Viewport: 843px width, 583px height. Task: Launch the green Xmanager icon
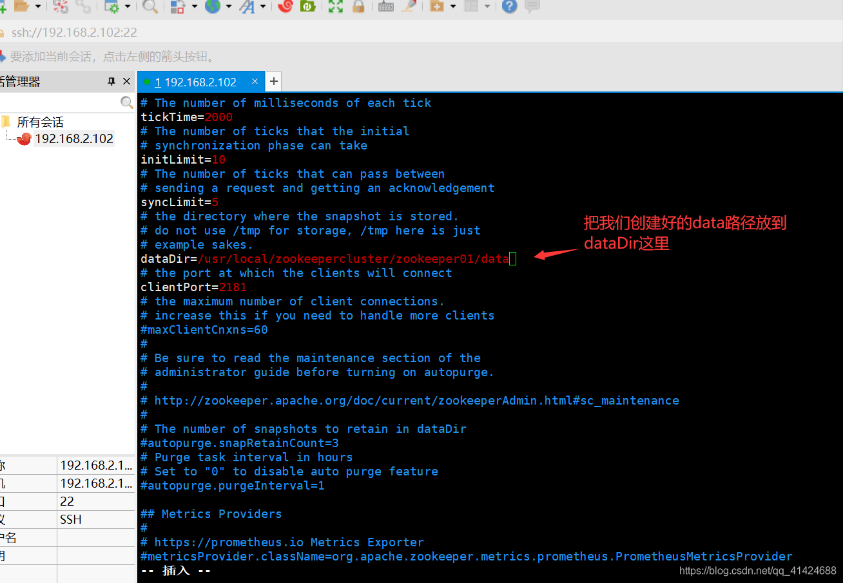[308, 6]
